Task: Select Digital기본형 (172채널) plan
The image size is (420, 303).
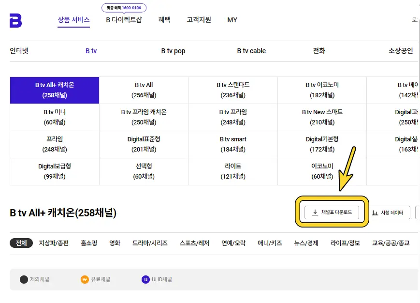Action: 322,144
